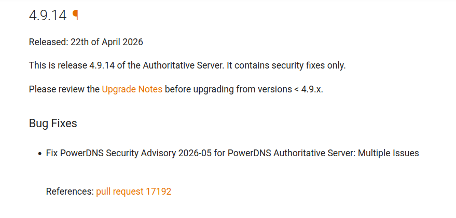The image size is (456, 218).
Task: Click the bullet marker before the security fix
Action: tap(39, 154)
